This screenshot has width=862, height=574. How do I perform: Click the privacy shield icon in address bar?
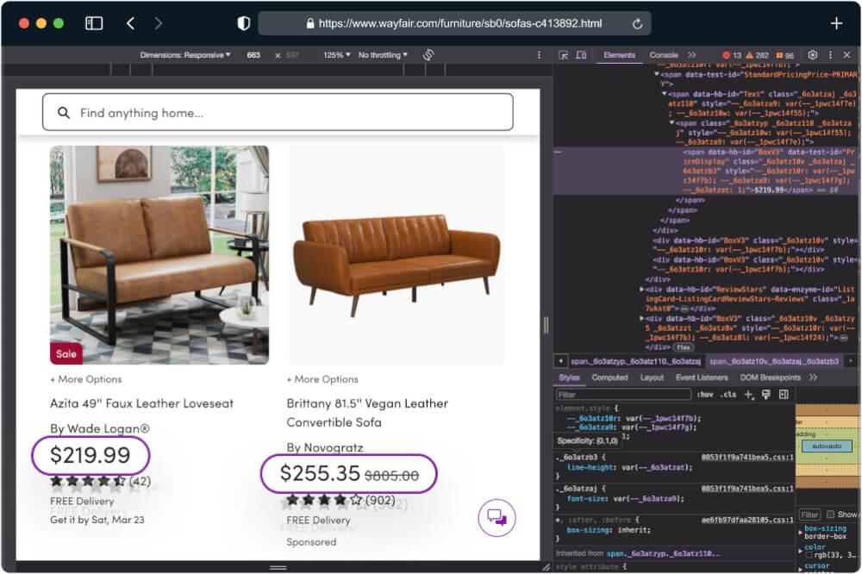click(242, 23)
